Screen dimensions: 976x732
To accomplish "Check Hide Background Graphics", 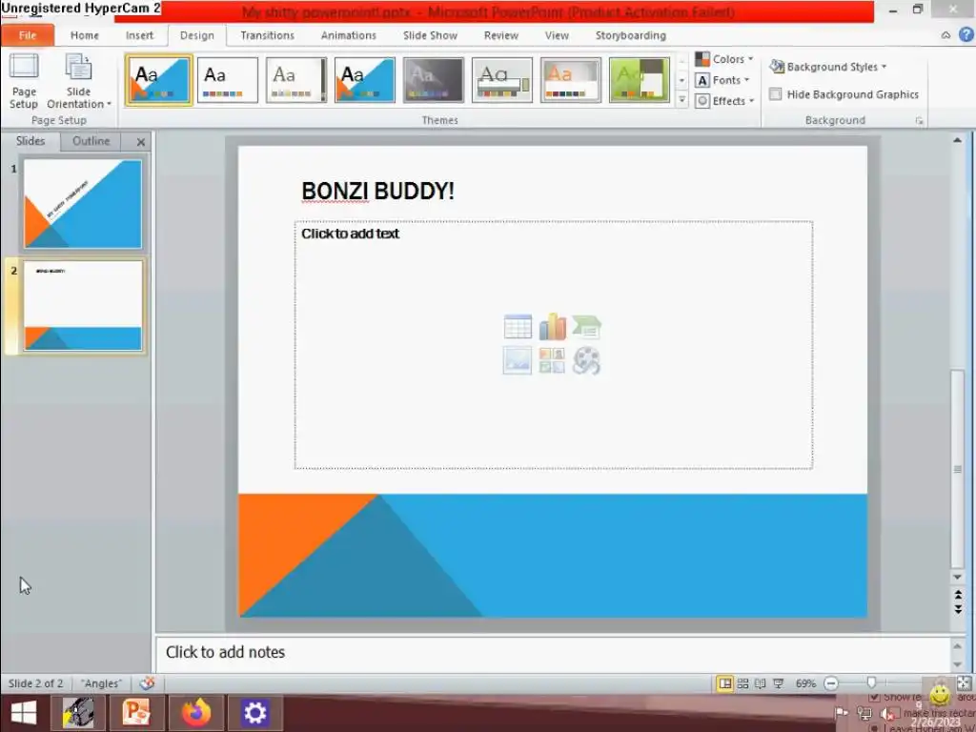I will tap(776, 94).
